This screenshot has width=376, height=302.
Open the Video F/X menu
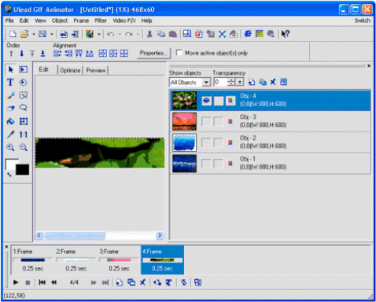124,20
